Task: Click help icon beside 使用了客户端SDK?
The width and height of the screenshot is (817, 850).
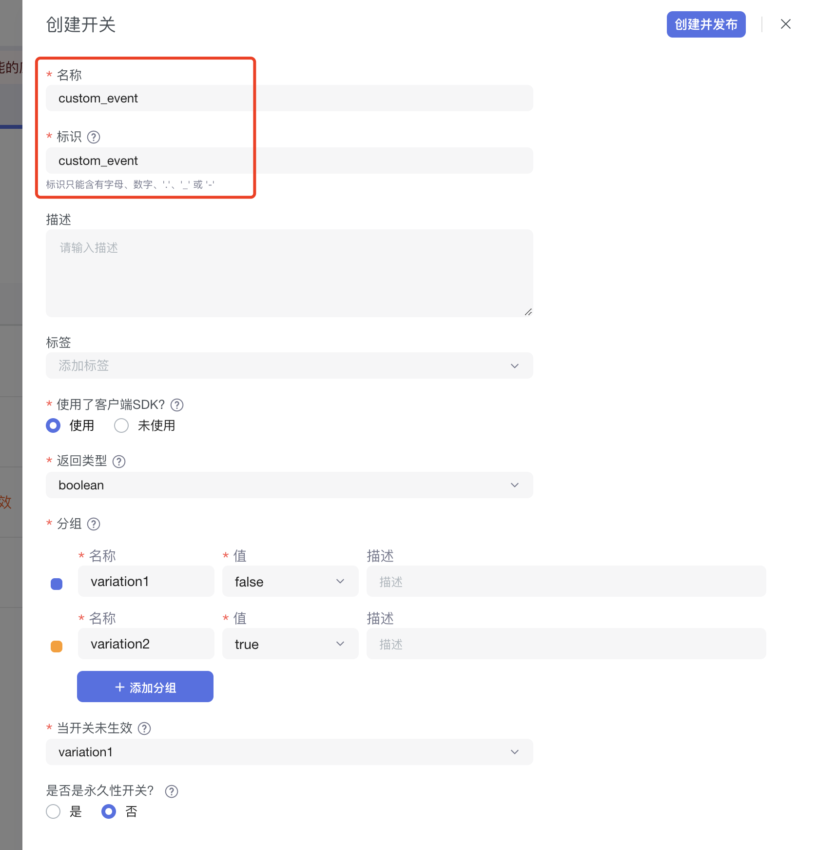Action: pos(177,405)
